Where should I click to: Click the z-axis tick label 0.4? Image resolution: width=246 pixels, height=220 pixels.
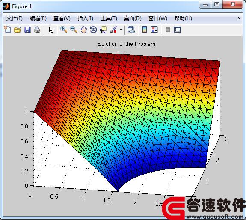24,156
